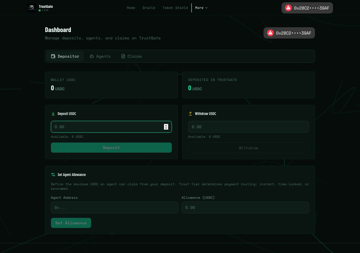Focus the Deposit USDC amount field

coord(111,127)
